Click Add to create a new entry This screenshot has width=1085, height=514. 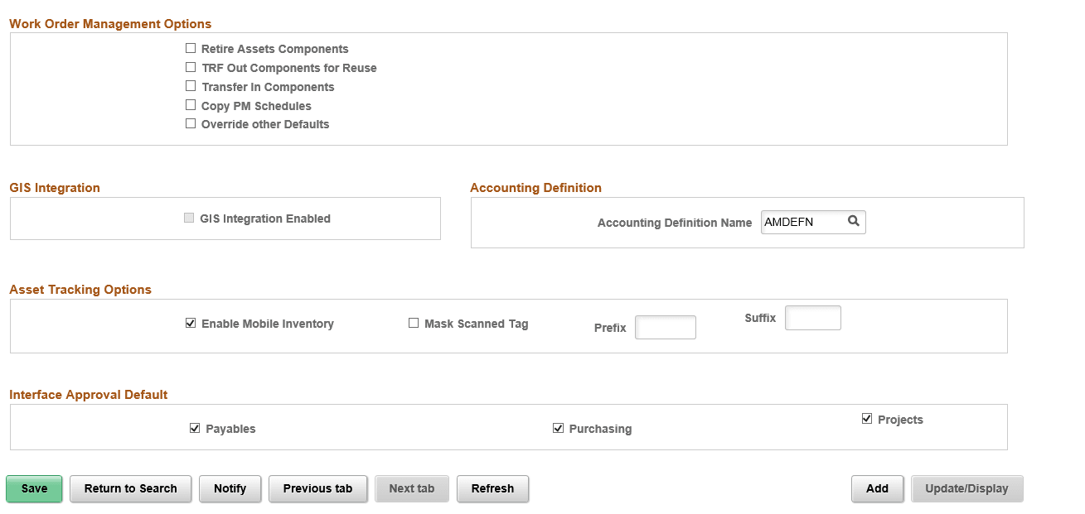(x=877, y=488)
